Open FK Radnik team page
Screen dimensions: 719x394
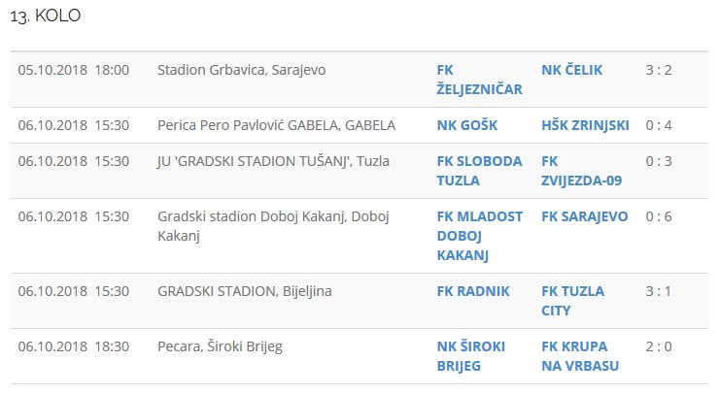(x=473, y=291)
